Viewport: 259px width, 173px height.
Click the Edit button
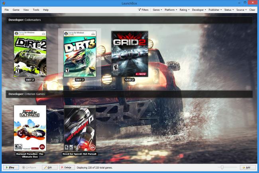pos(49,167)
